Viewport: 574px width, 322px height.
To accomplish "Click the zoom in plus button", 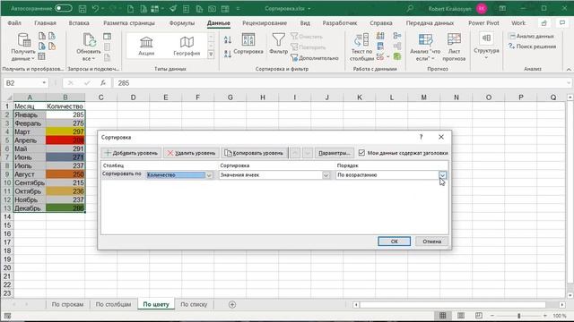I will pos(545,316).
